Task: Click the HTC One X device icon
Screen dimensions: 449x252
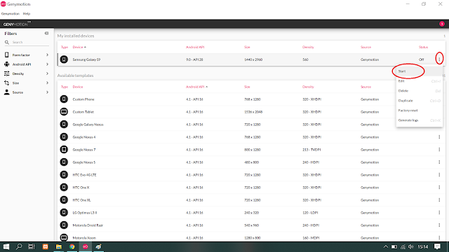Action: click(64, 187)
